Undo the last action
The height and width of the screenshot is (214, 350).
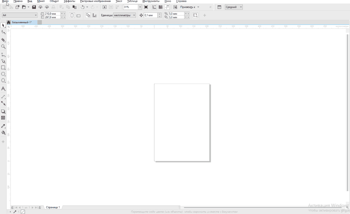click(83, 7)
